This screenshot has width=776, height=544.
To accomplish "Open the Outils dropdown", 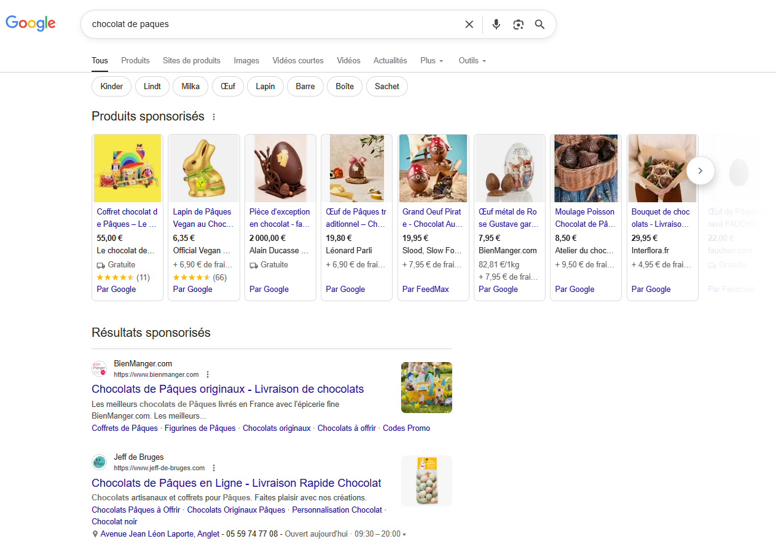I will [472, 60].
